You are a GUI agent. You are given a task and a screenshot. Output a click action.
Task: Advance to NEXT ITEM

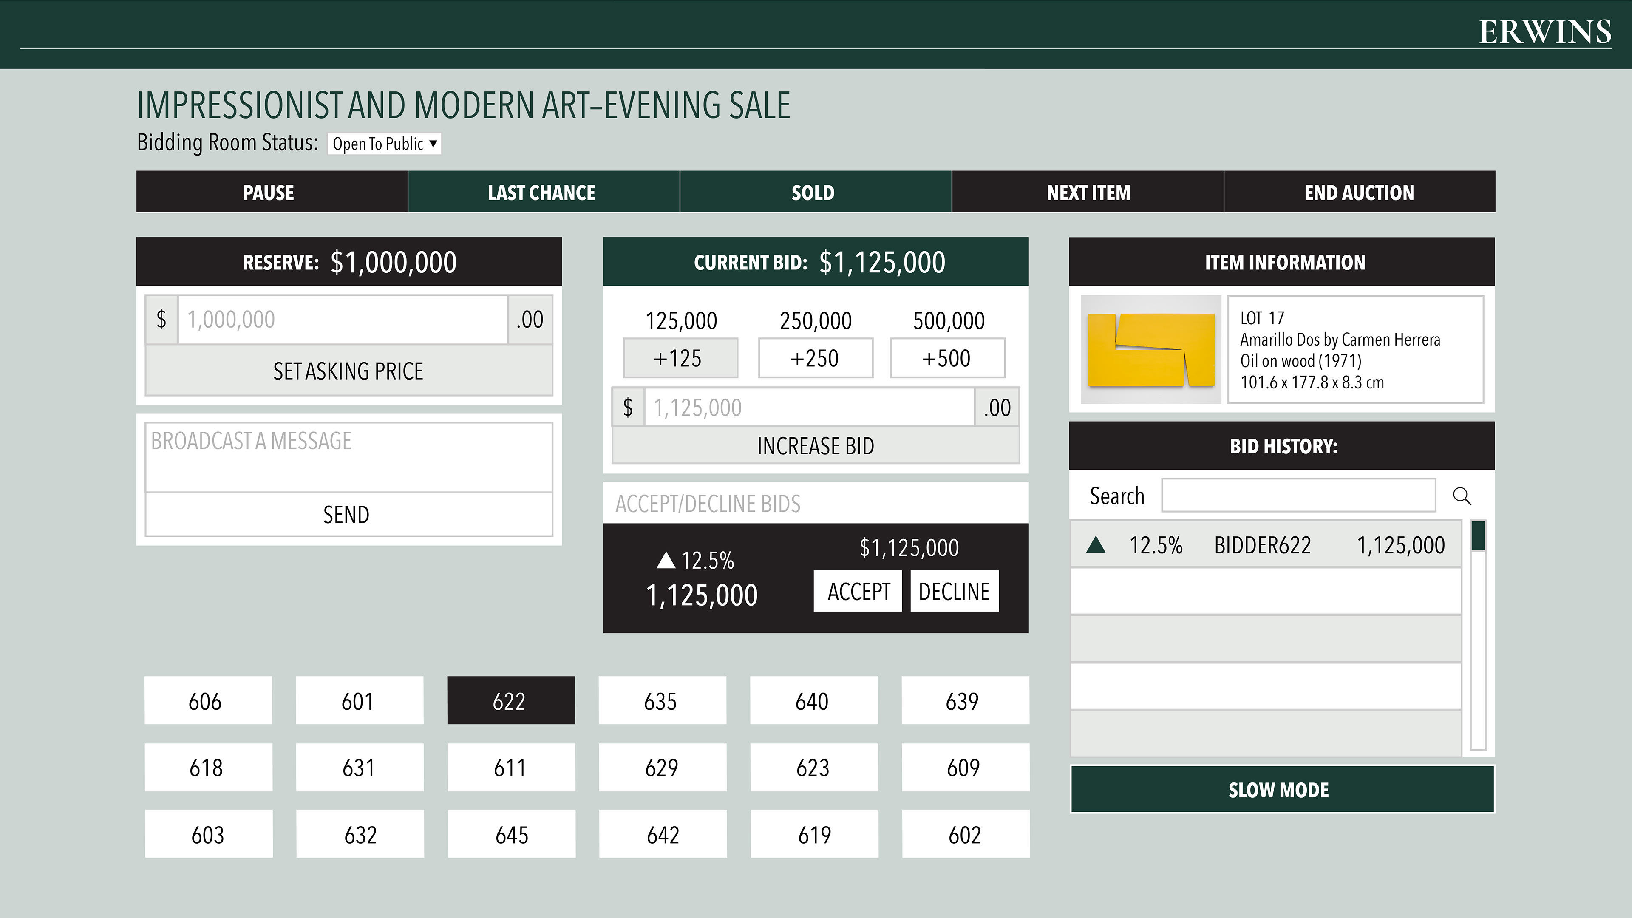[x=1087, y=192]
